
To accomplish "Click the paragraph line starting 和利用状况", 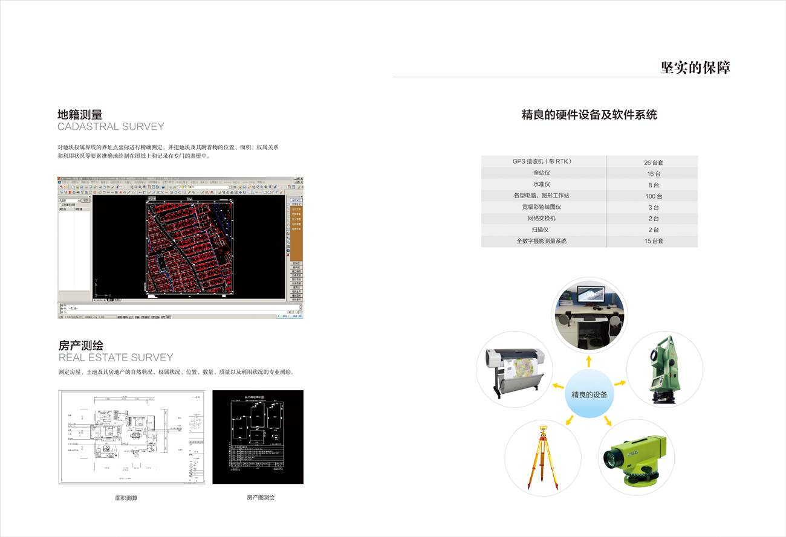I will pos(134,156).
